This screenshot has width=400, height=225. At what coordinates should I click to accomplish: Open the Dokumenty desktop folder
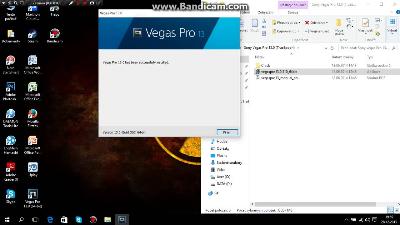coord(11,36)
